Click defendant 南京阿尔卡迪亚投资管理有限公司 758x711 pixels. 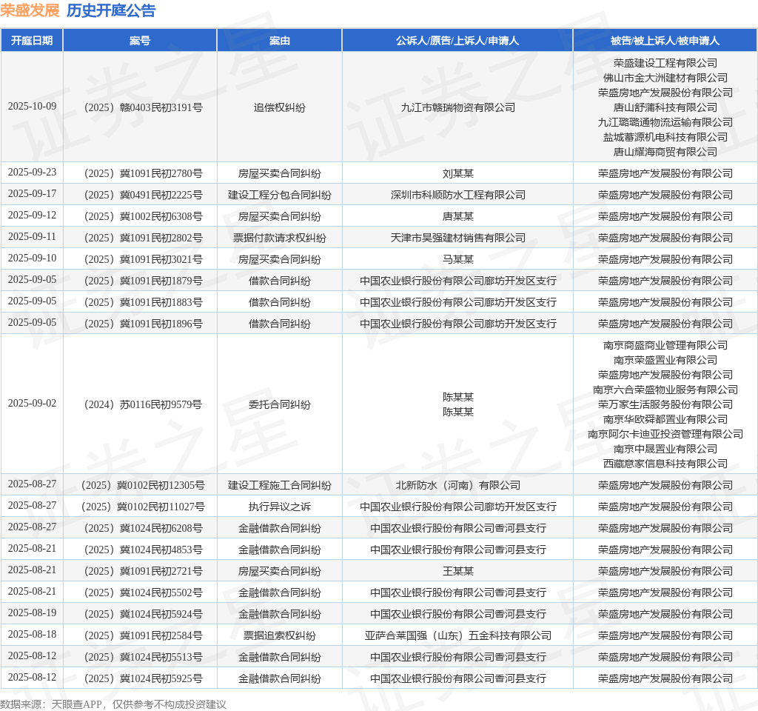click(x=665, y=434)
